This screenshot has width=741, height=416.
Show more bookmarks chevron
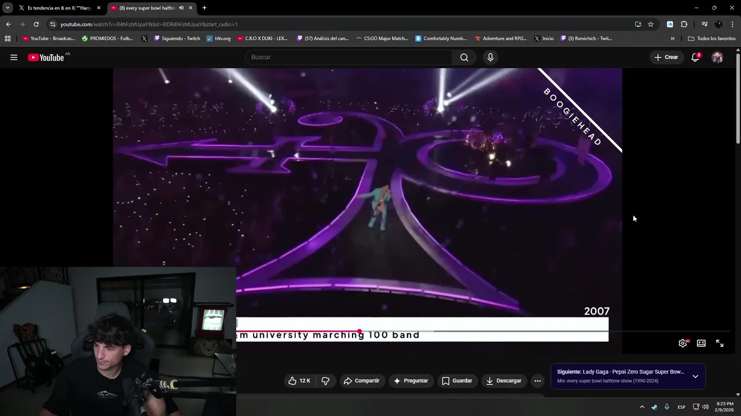tap(673, 39)
